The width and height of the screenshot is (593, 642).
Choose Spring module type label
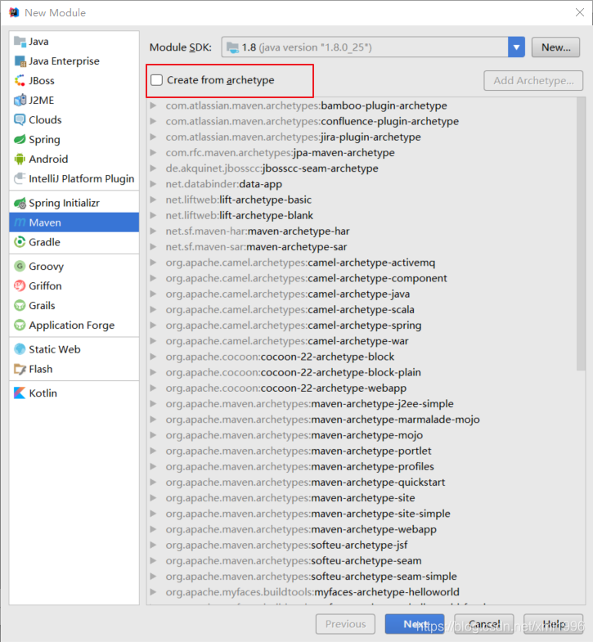44,140
